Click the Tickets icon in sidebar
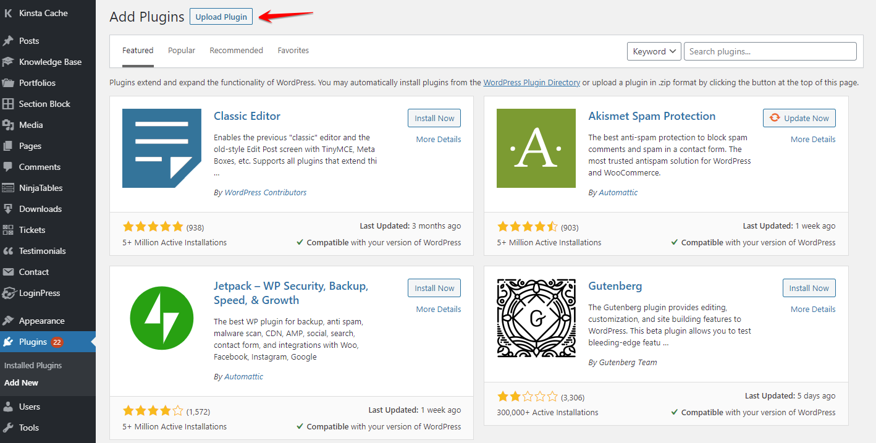 pyautogui.click(x=8, y=230)
